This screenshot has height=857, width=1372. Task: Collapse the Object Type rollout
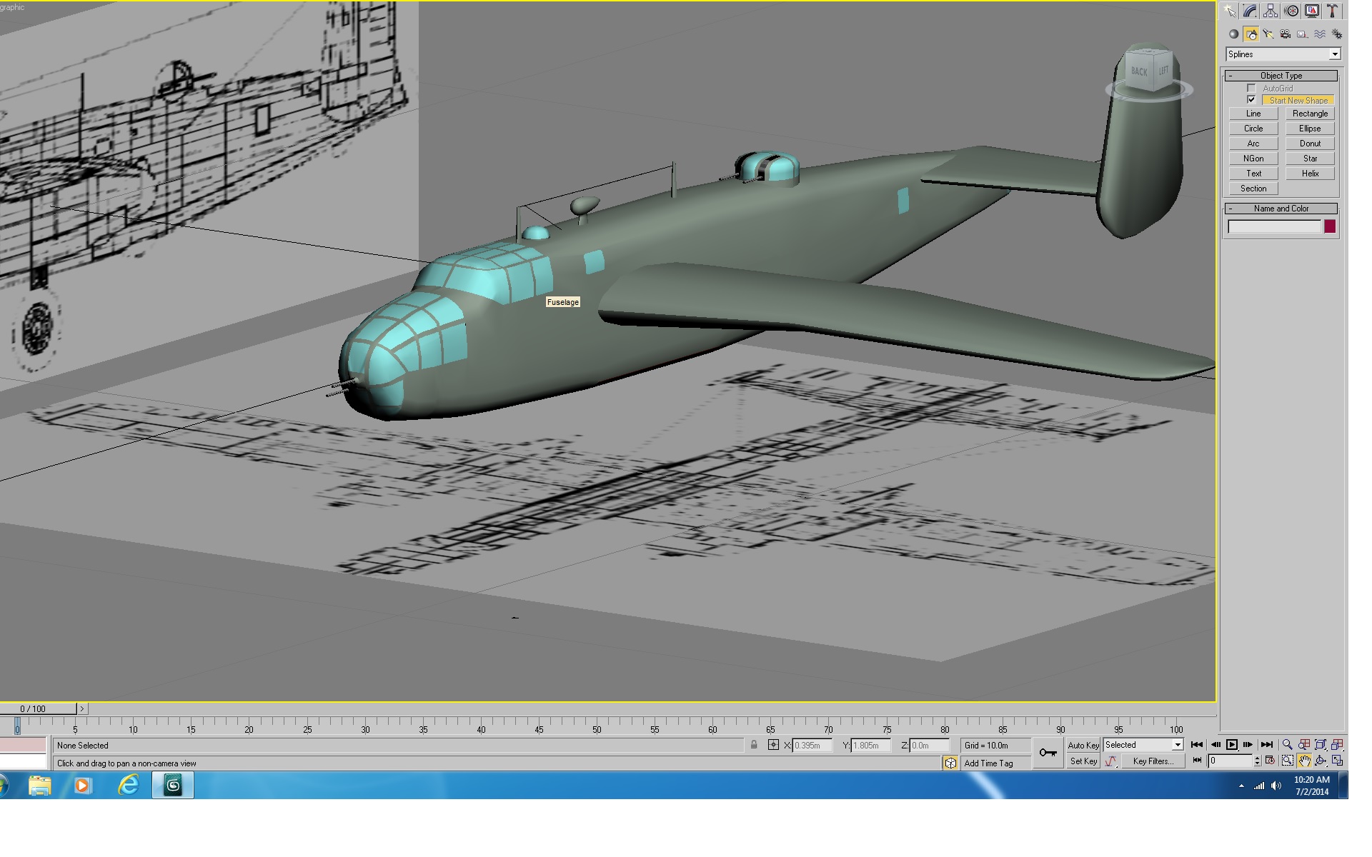pos(1281,76)
